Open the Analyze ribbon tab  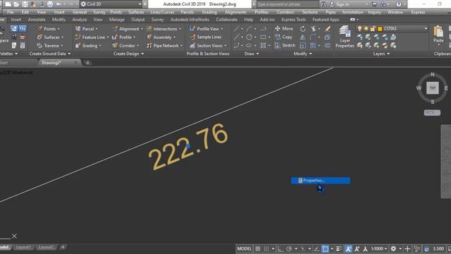tap(80, 20)
